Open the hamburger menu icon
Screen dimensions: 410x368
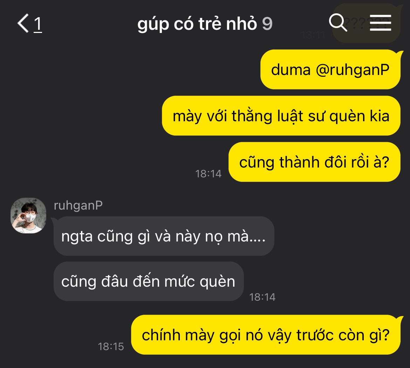pyautogui.click(x=381, y=23)
